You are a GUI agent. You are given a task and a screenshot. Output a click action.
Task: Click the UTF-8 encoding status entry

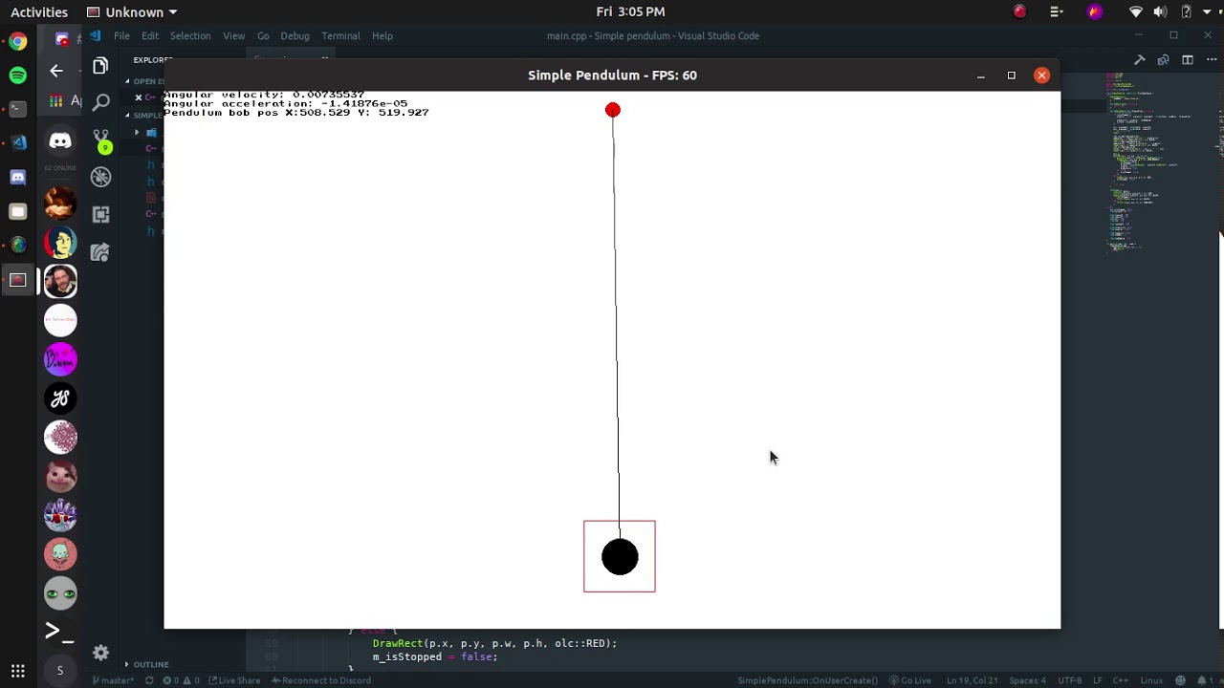click(1069, 680)
